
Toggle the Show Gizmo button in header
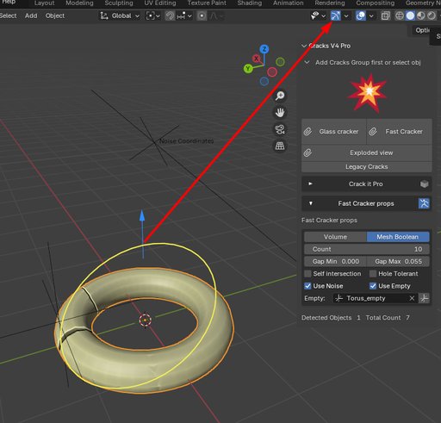[335, 16]
